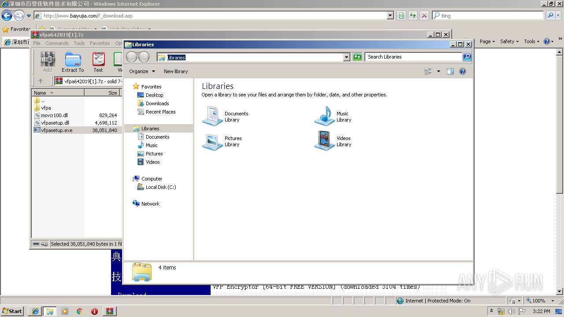
Task: Open Windows Media Player taskbar icon
Action: 65,311
